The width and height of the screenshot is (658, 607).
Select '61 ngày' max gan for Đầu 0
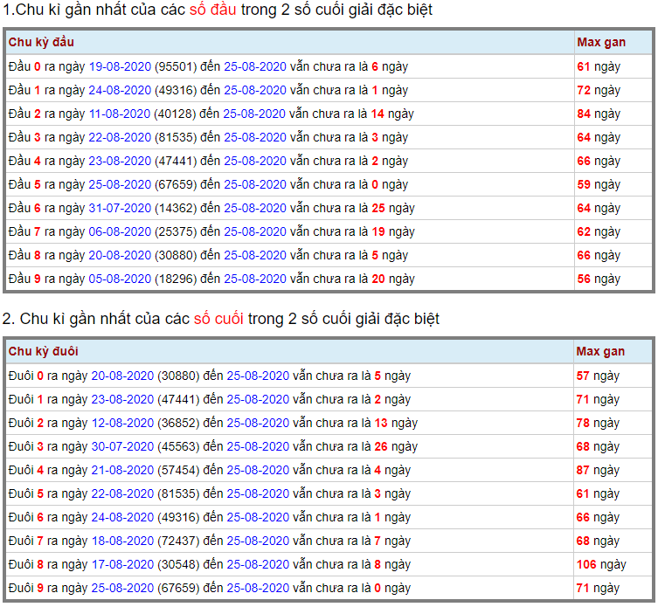pos(599,66)
